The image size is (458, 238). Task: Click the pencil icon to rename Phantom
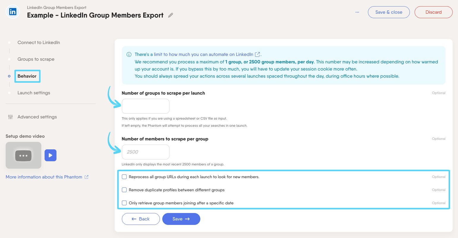coord(171,15)
